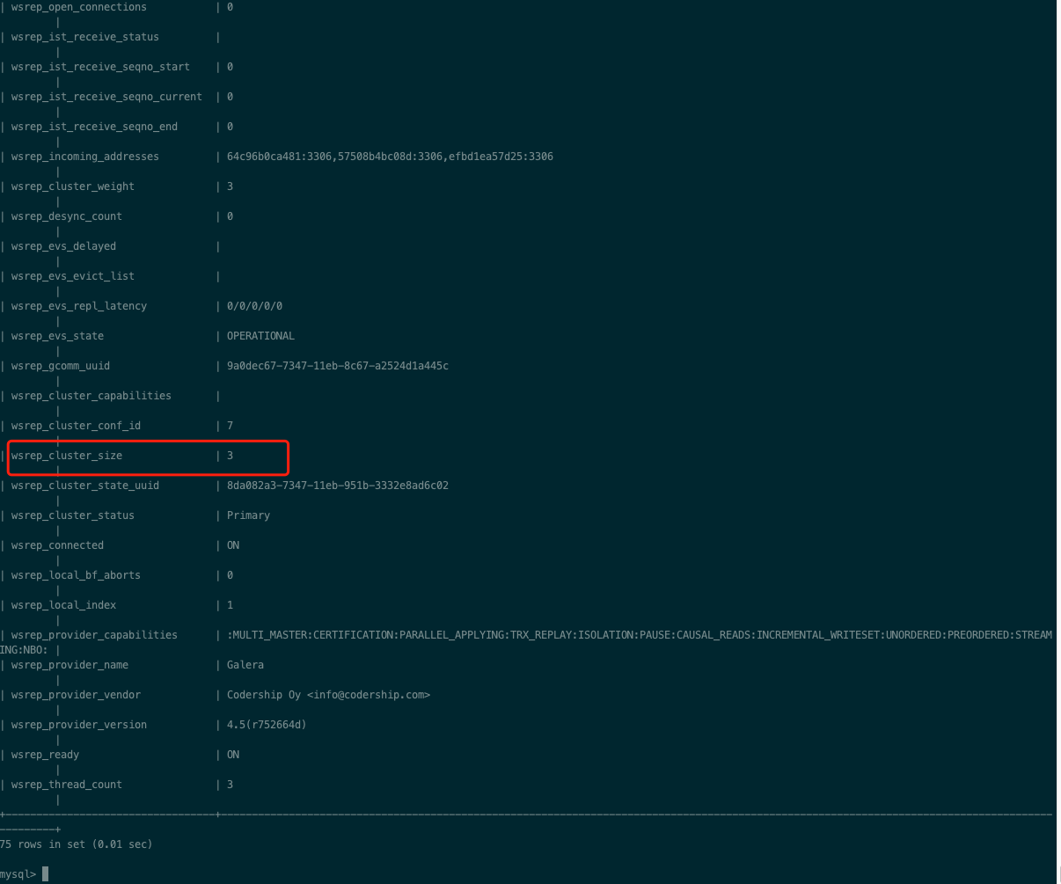Select the Primary cluster status value
The height and width of the screenshot is (884, 1061).
[x=248, y=515]
